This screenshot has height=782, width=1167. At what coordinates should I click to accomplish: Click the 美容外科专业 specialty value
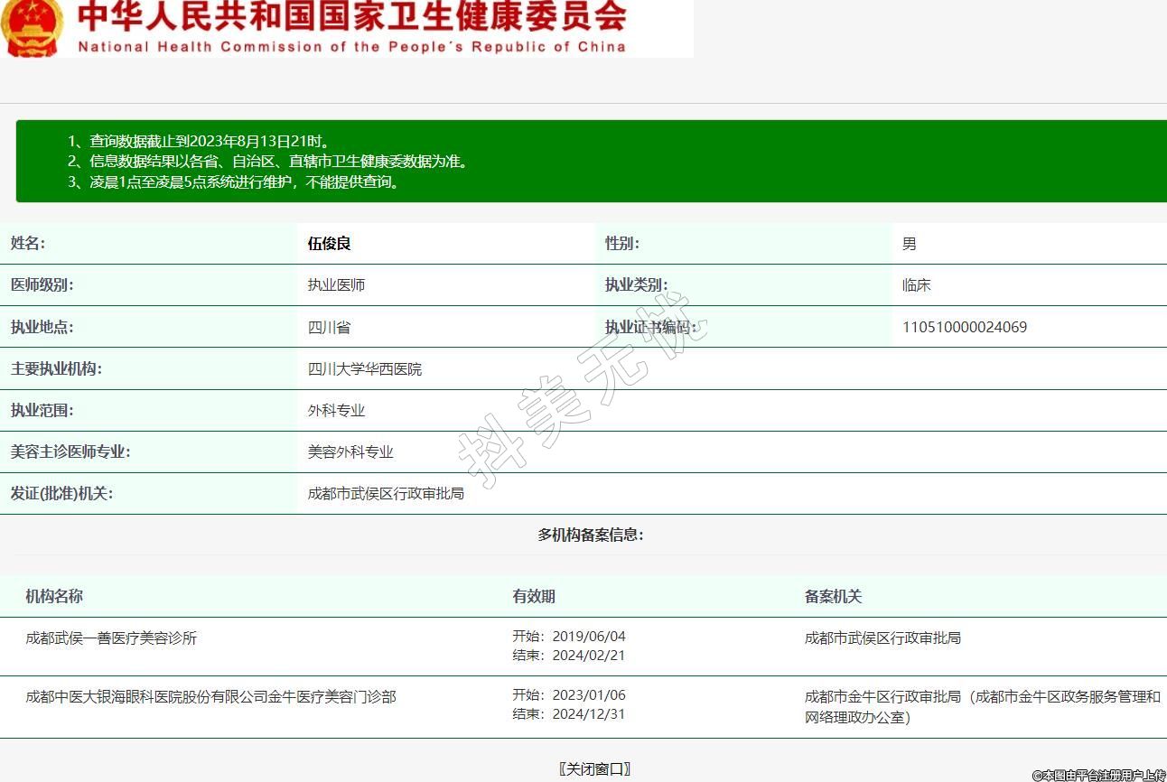click(x=350, y=452)
